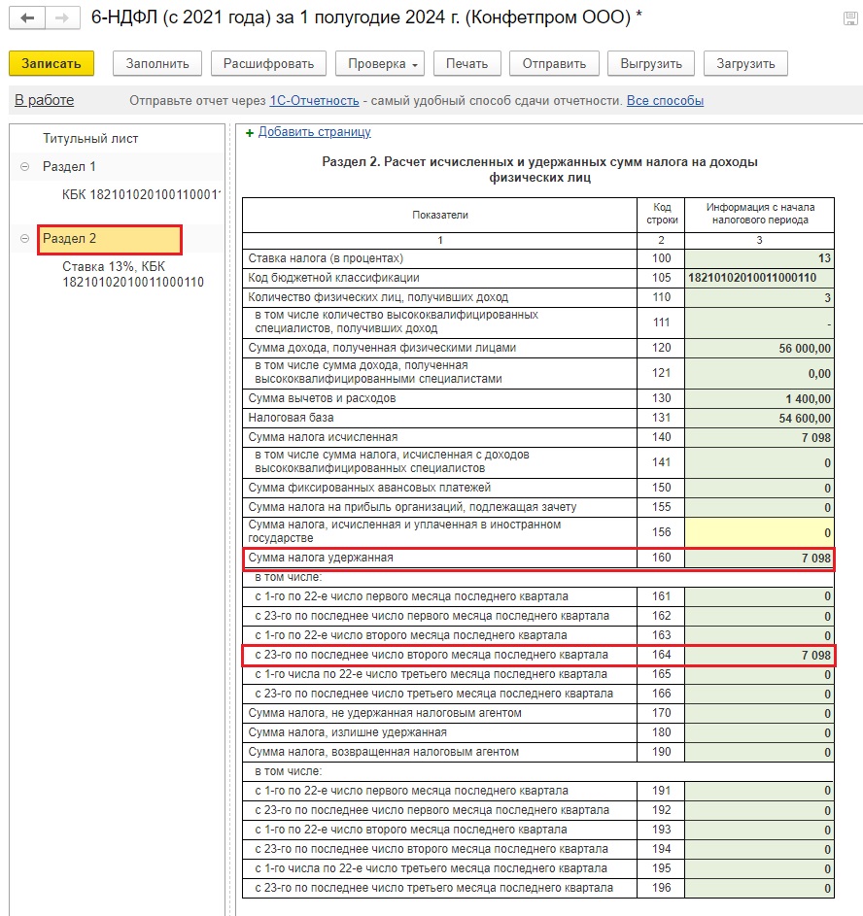Select the tax rate value field, line 100
The height and width of the screenshot is (916, 863).
759,258
